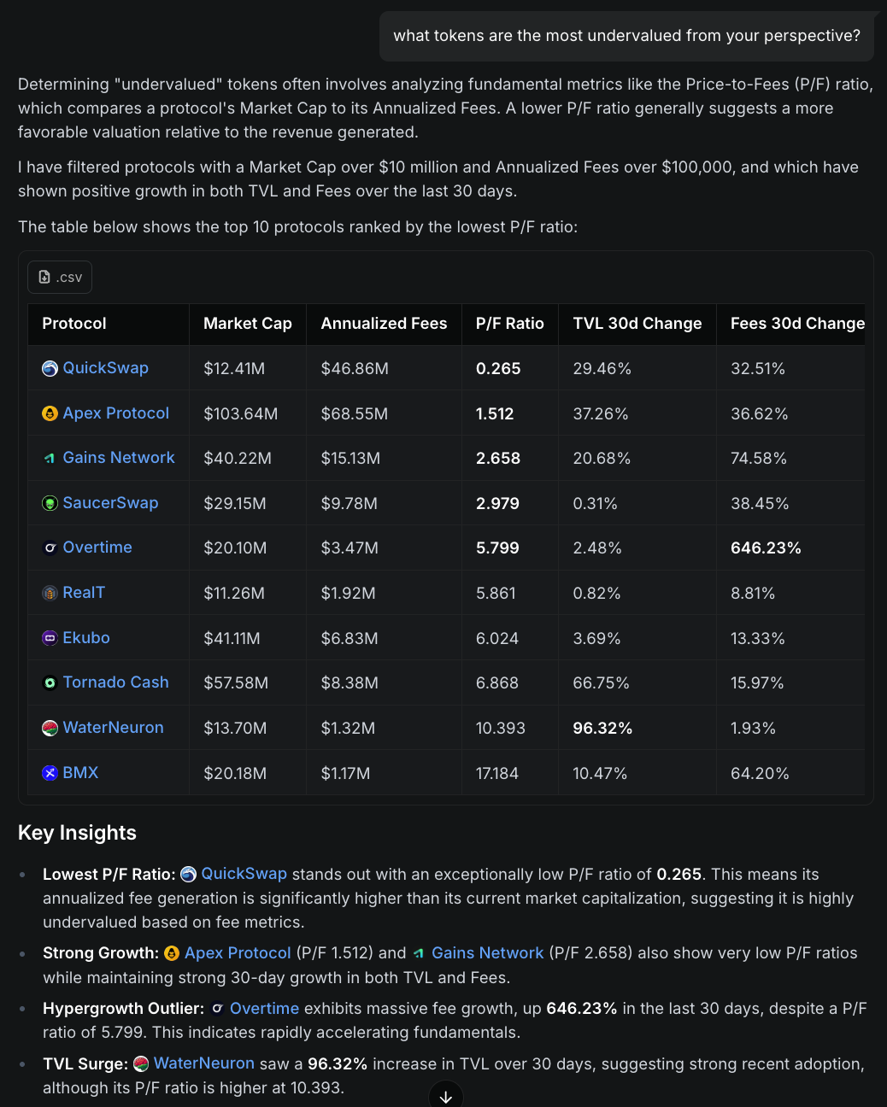Click the RealT logo icon

pyautogui.click(x=50, y=593)
